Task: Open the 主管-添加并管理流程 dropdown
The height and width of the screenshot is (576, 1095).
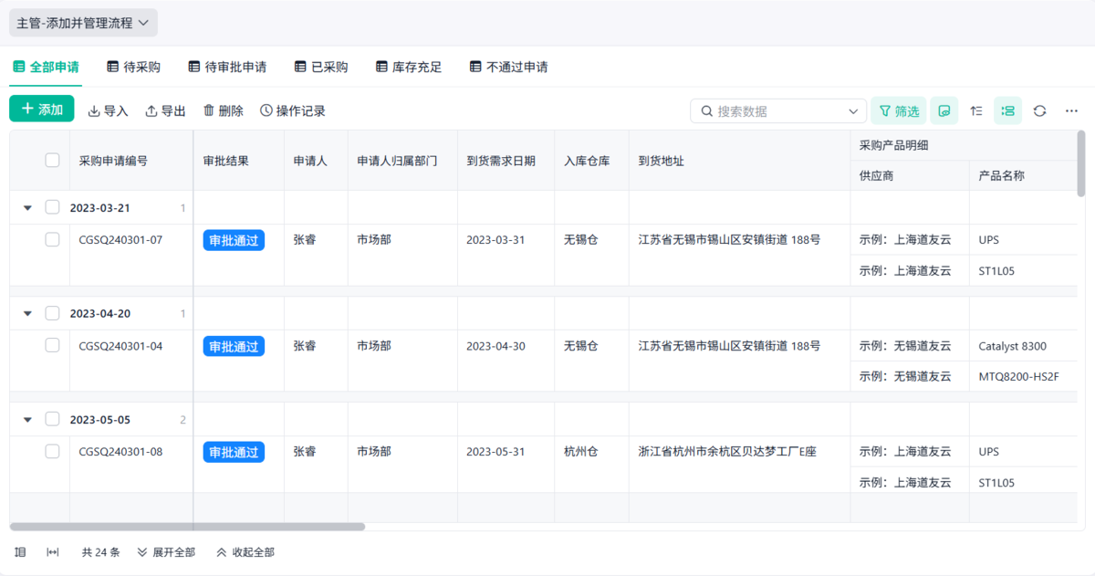Action: click(x=83, y=23)
